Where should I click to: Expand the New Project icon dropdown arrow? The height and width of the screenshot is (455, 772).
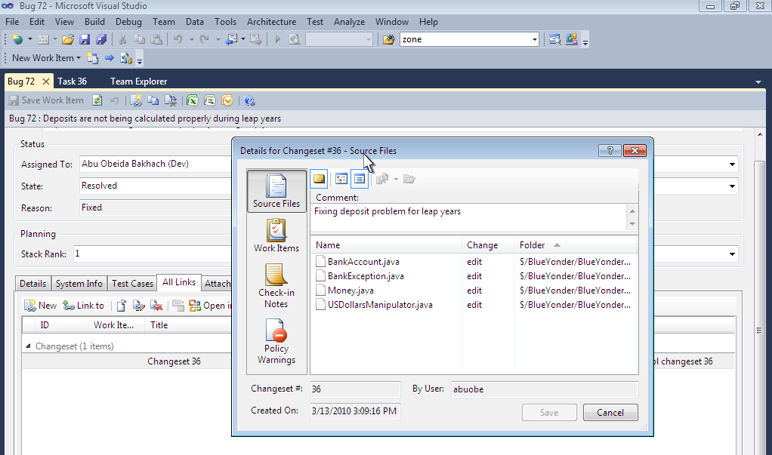coord(29,39)
